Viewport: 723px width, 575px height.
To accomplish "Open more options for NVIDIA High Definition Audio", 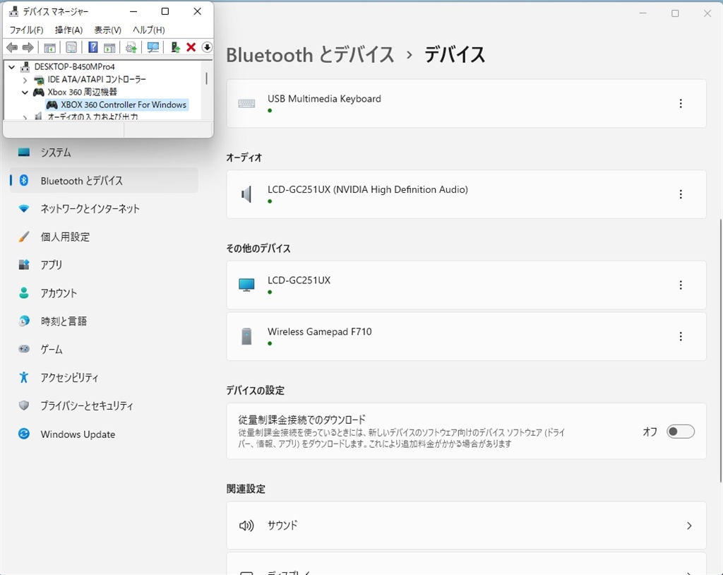I will 681,194.
